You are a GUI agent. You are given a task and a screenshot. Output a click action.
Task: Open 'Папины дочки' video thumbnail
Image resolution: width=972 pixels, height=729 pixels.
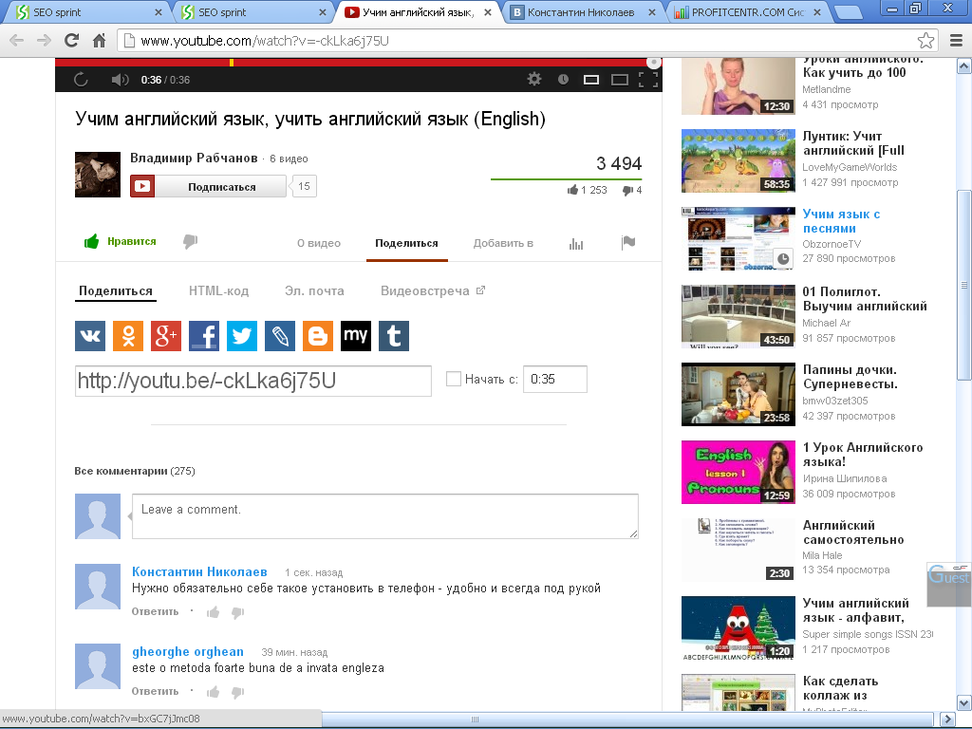click(738, 394)
